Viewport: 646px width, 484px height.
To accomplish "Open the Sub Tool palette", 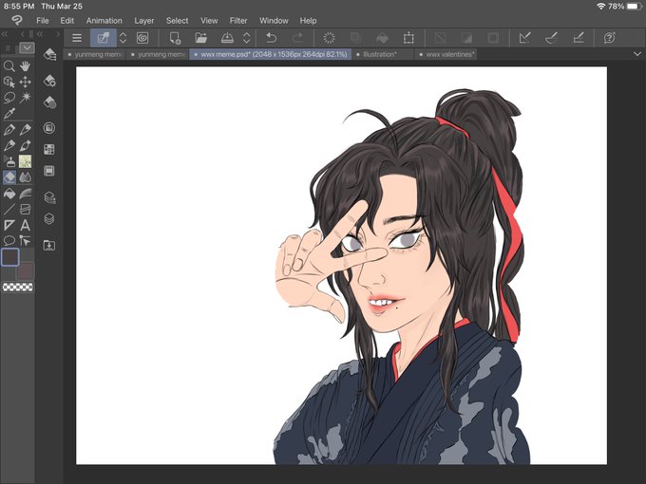I will tap(49, 54).
